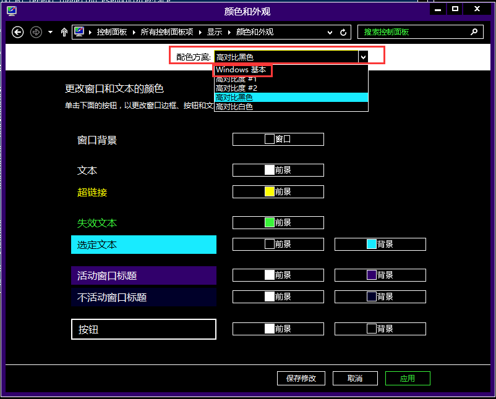Image resolution: width=496 pixels, height=399 pixels.
Task: Refresh the address bar location
Action: 344,32
